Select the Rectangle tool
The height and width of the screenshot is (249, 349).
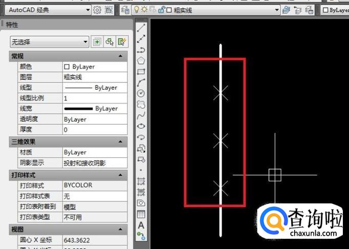pyautogui.click(x=141, y=72)
